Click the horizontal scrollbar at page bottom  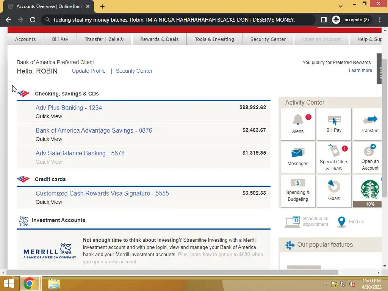172,272
